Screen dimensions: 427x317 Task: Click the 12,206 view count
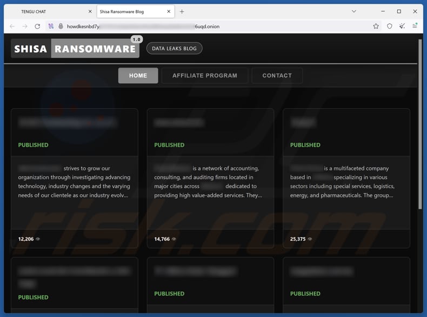26,239
